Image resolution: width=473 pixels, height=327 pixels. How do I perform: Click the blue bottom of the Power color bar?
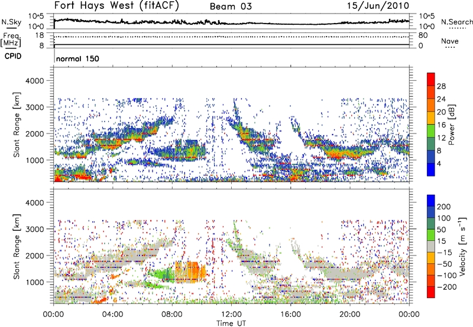[431, 170]
